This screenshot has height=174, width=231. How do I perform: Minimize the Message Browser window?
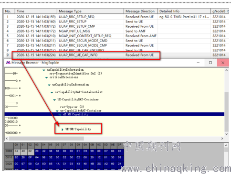(198, 63)
